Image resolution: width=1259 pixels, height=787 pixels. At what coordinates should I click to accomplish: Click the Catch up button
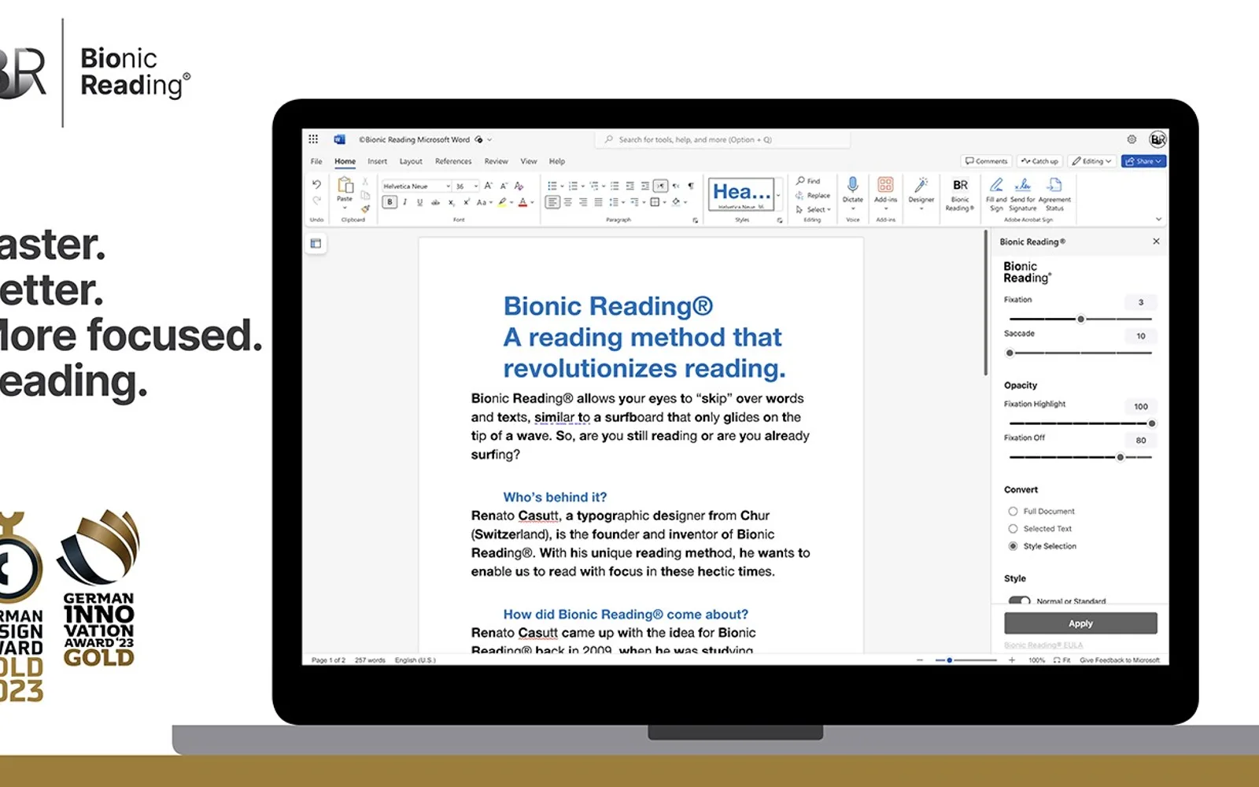pos(1039,161)
